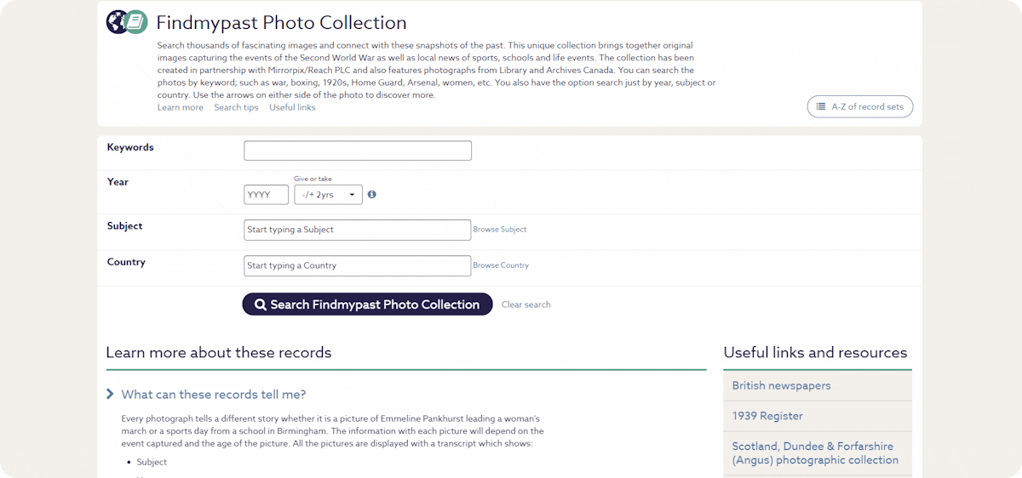This screenshot has width=1022, height=478.
Task: Open the Useful links link
Action: pos(292,108)
